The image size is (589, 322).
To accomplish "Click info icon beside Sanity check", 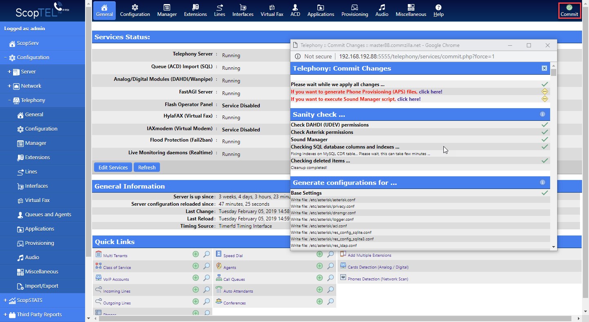I will coord(542,114).
